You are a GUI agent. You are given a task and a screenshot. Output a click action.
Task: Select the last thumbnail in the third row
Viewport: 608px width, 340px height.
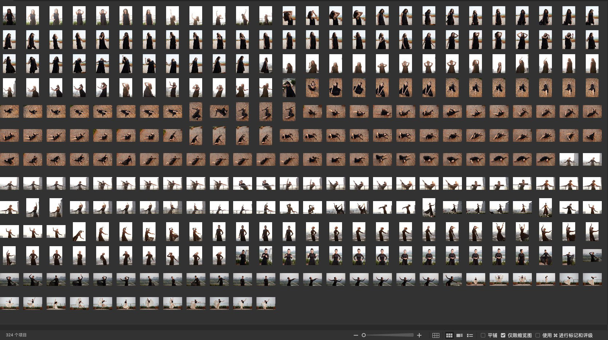[x=592, y=64]
